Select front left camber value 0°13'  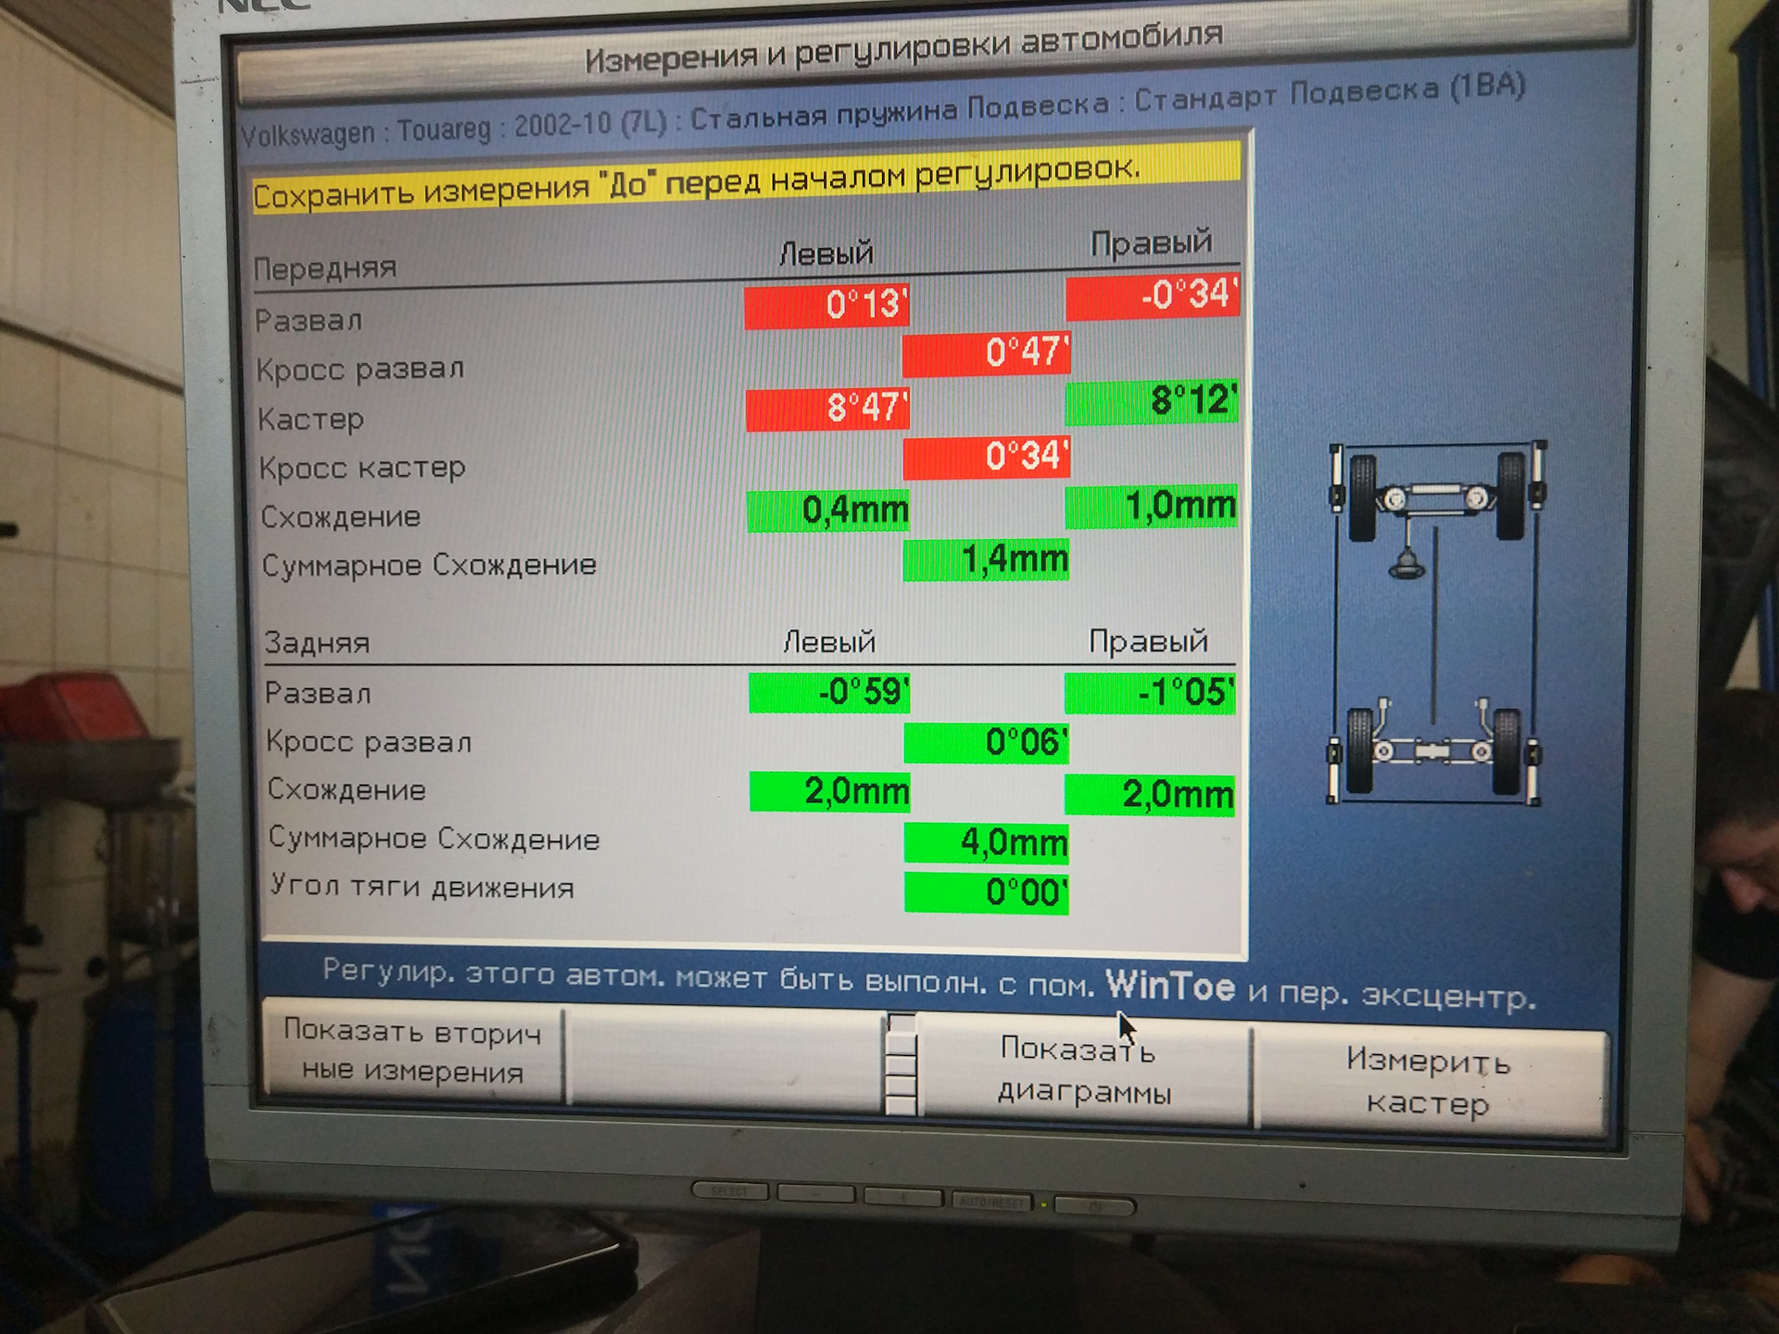point(826,306)
